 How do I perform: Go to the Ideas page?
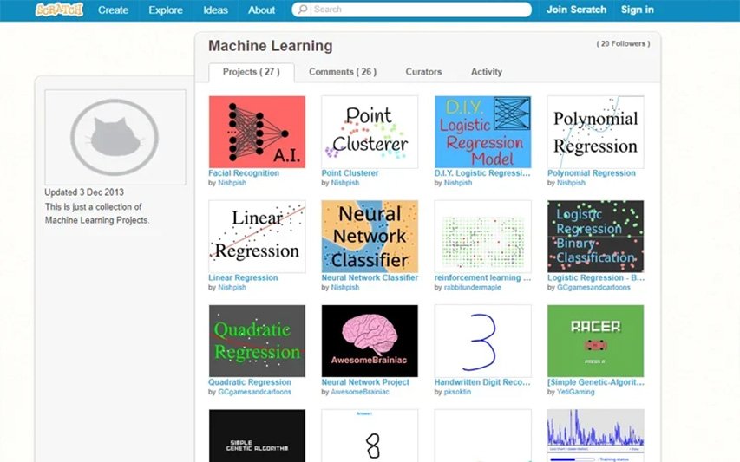click(x=216, y=10)
